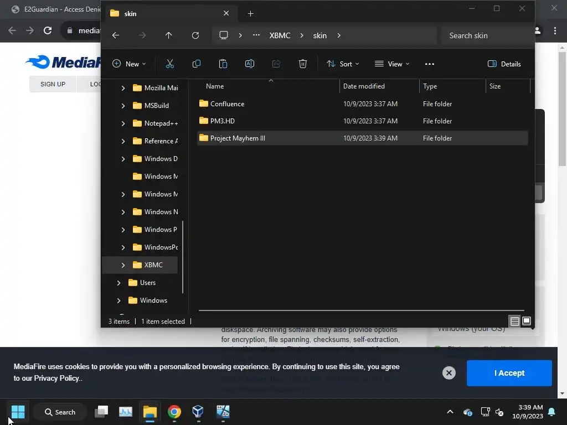Select the Confluence folder
The height and width of the screenshot is (425, 567).
tap(363, 103)
